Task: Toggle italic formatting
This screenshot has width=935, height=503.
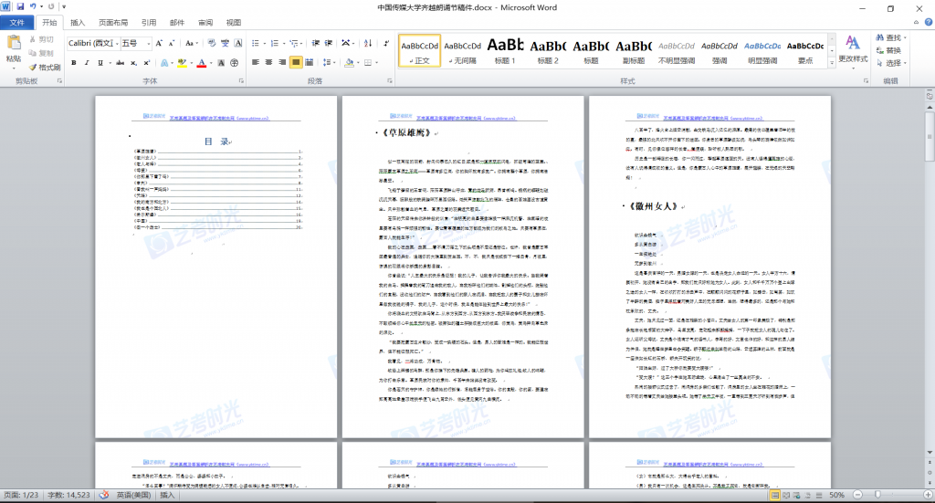Action: 88,62
